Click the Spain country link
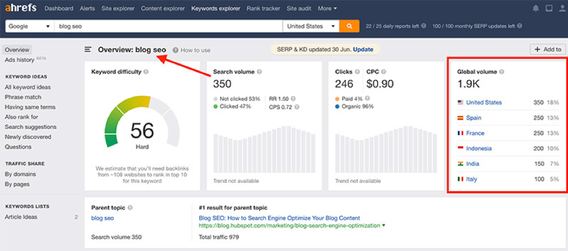This screenshot has width=568, height=251. (x=474, y=118)
